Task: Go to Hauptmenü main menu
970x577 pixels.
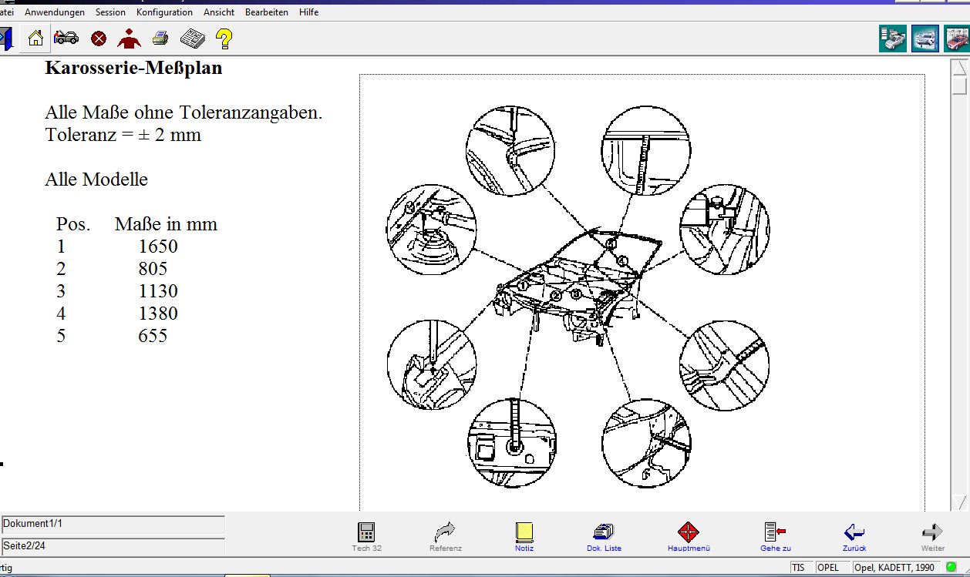Action: coord(689,536)
